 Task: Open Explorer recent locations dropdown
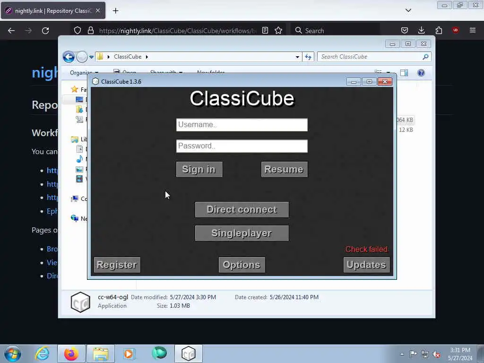click(91, 57)
